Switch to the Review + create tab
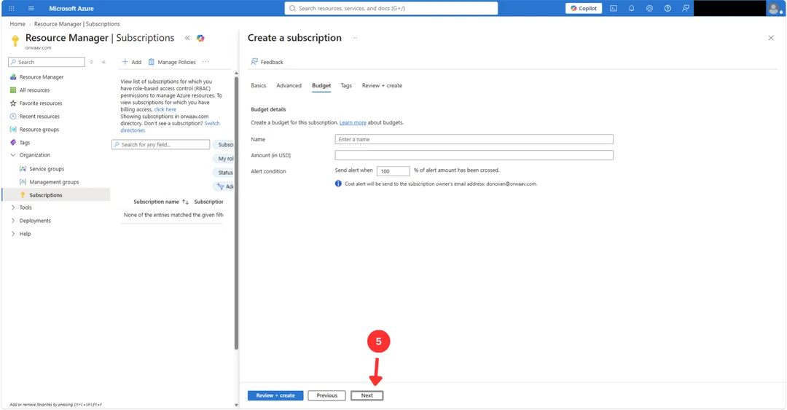Image resolution: width=787 pixels, height=410 pixels. 382,85
